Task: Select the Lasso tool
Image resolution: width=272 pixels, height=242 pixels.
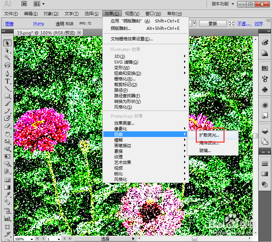Action: (7, 65)
